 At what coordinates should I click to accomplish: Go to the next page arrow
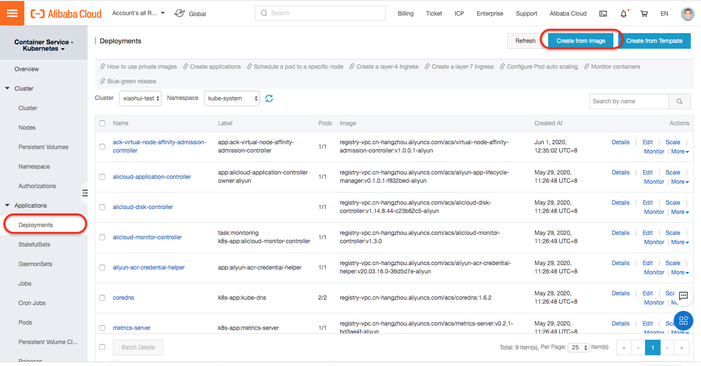(x=667, y=347)
